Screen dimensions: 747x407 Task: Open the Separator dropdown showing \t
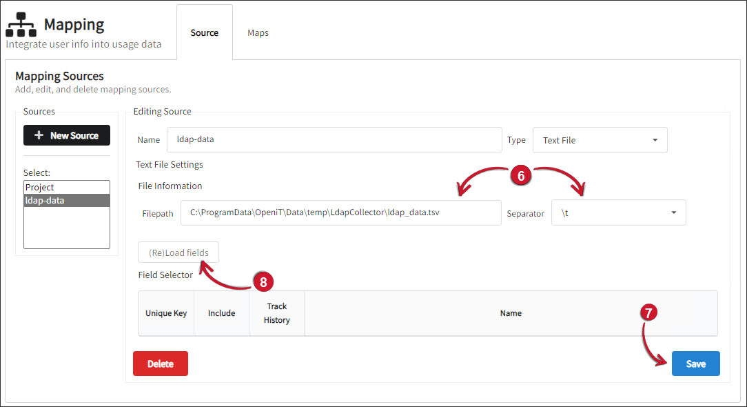(617, 212)
